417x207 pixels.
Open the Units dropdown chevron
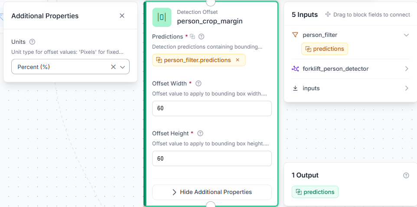123,67
